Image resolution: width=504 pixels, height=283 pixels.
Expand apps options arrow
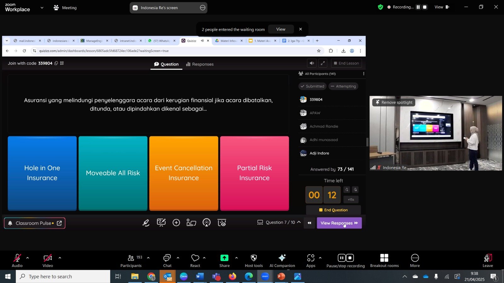(320, 258)
